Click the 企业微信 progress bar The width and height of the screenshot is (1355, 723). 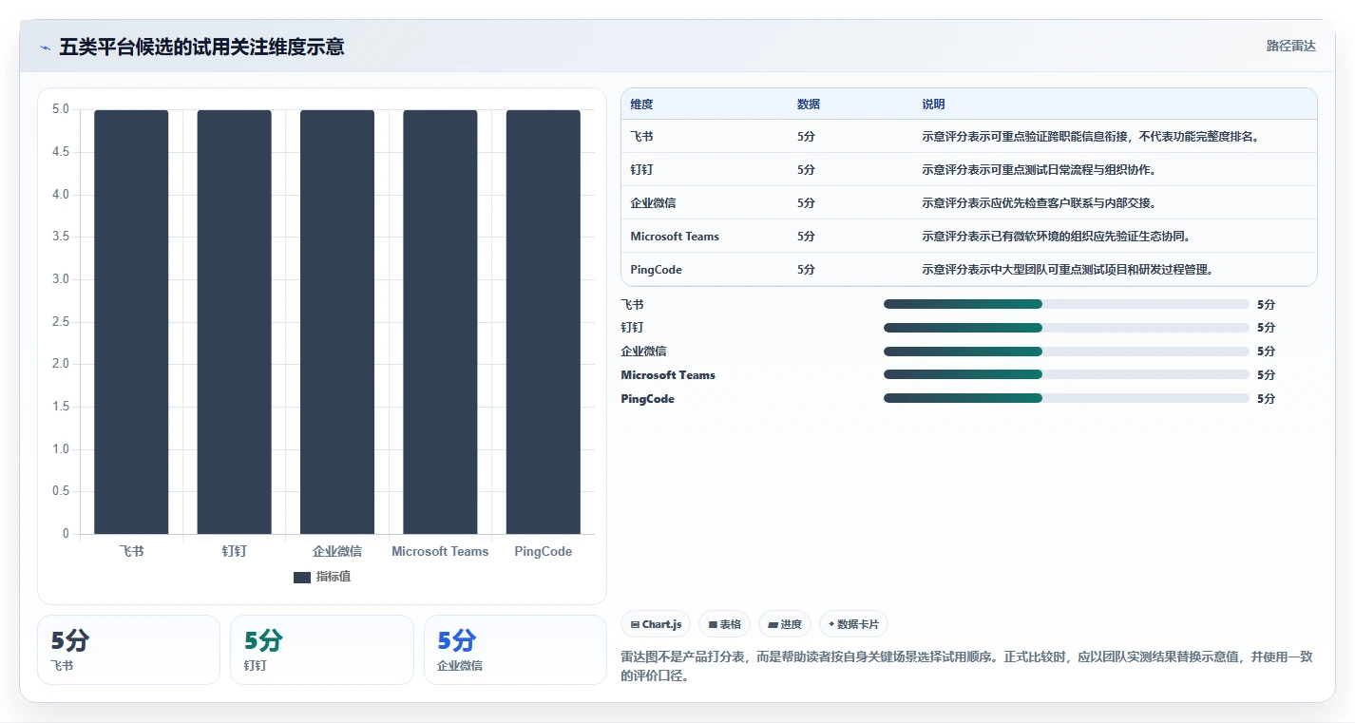point(1066,352)
